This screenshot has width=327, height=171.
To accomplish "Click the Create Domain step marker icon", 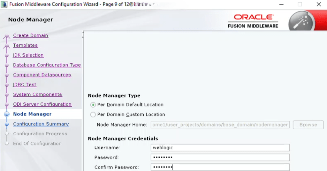I will click(x=7, y=36).
